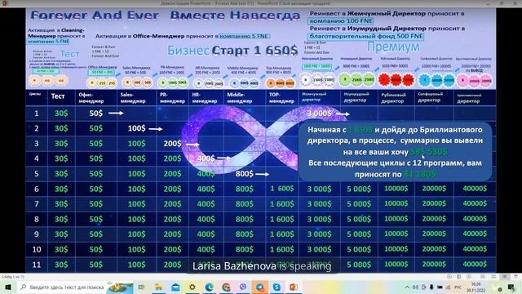This screenshot has height=294, width=522.
Task: Select the PowerPoint taskbar icon
Action: (x=294, y=287)
